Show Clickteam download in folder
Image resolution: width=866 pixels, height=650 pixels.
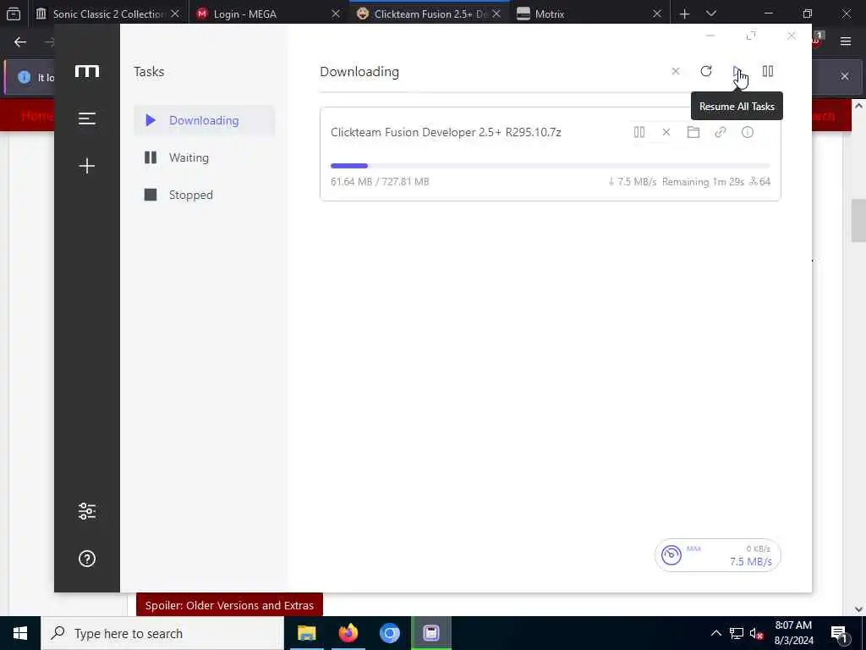[x=693, y=132]
